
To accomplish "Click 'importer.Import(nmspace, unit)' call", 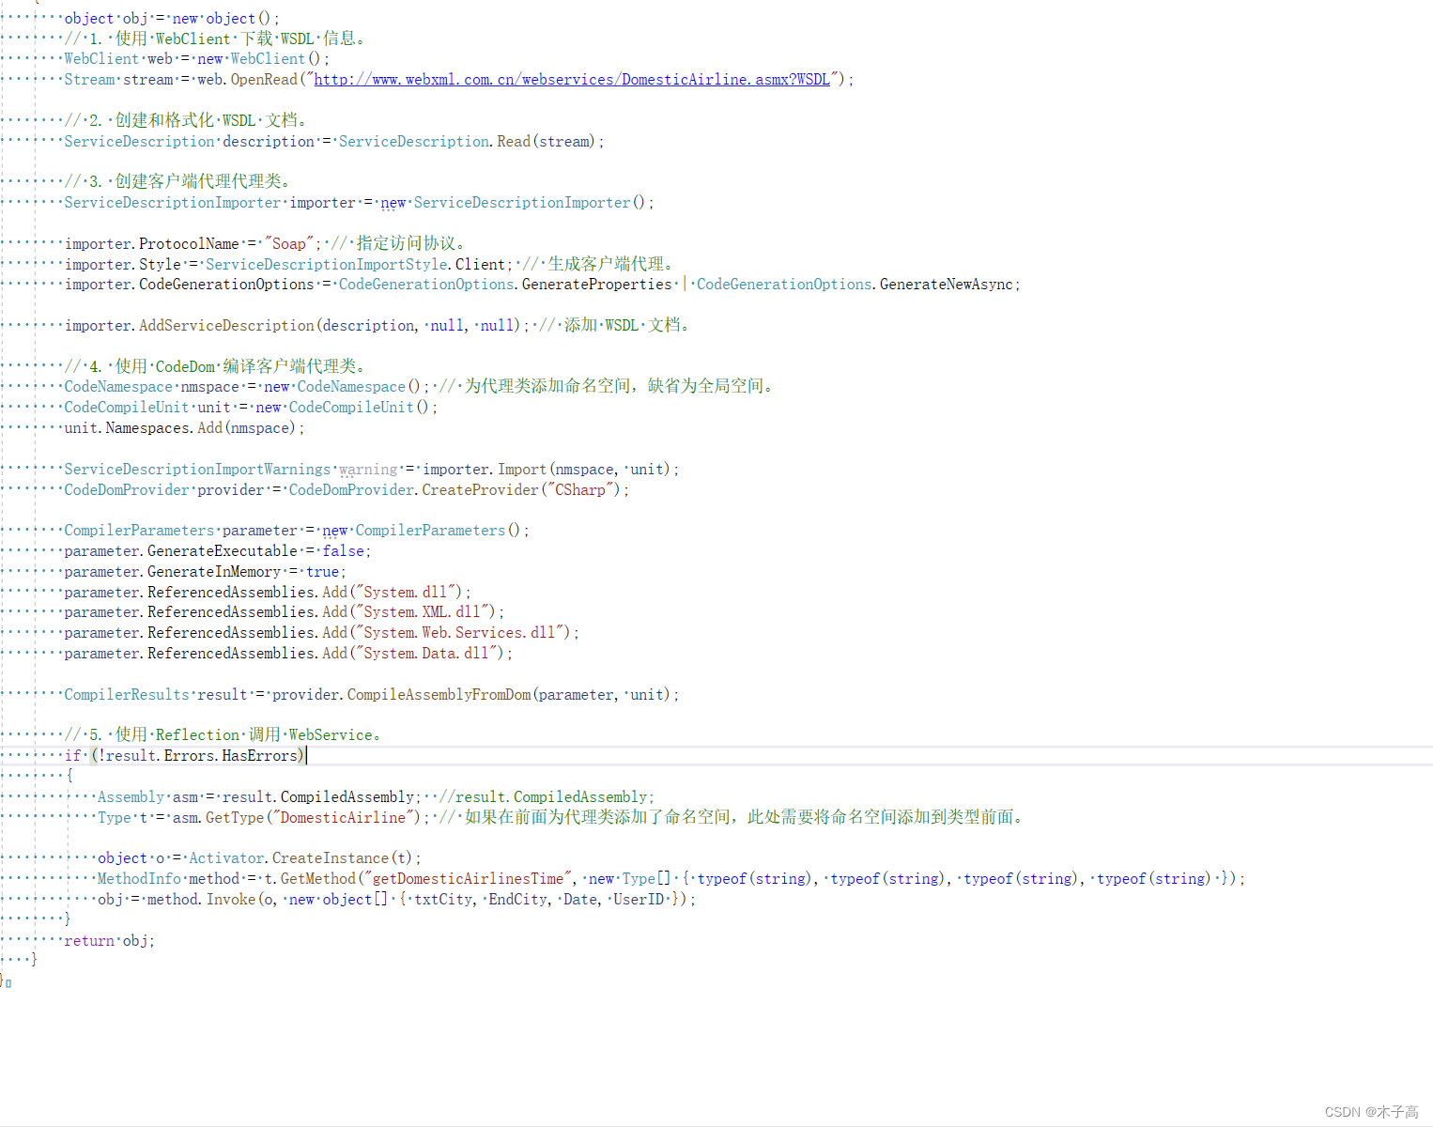I will (x=547, y=470).
